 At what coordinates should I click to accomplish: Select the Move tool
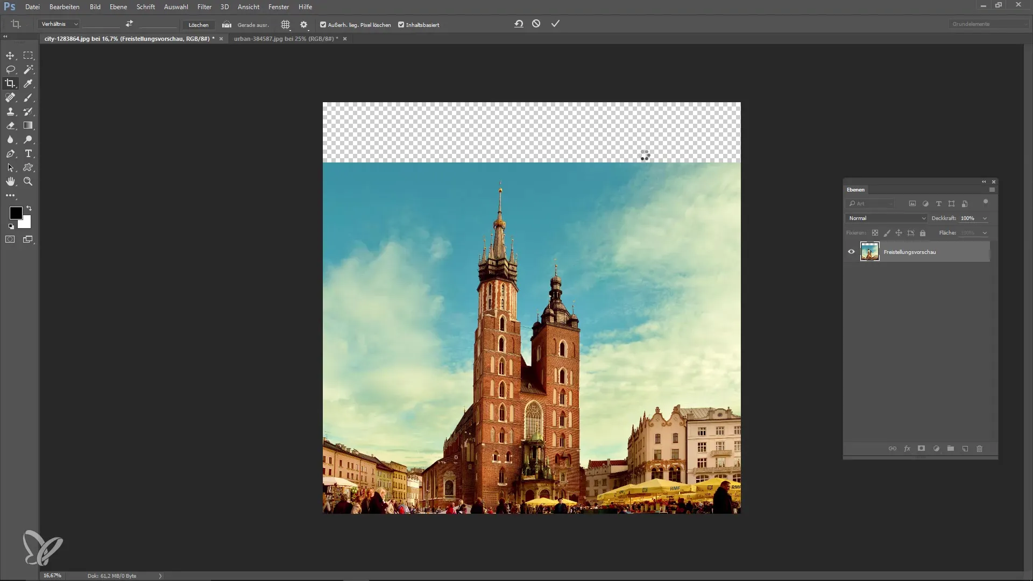pyautogui.click(x=10, y=55)
